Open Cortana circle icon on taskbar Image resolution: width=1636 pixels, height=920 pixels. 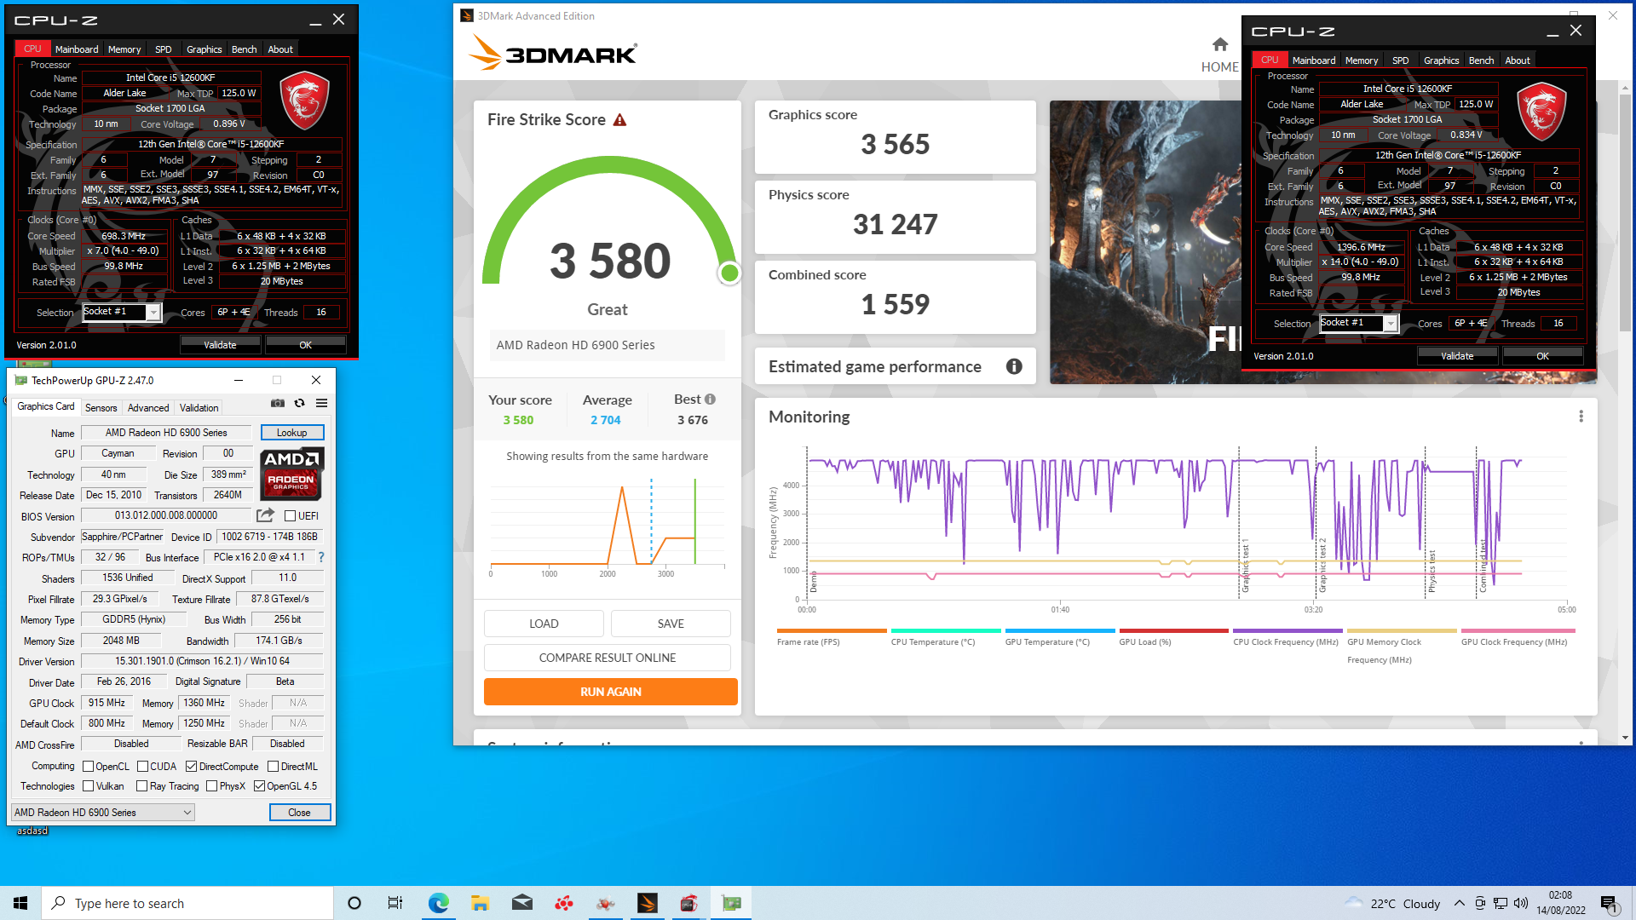tap(354, 903)
